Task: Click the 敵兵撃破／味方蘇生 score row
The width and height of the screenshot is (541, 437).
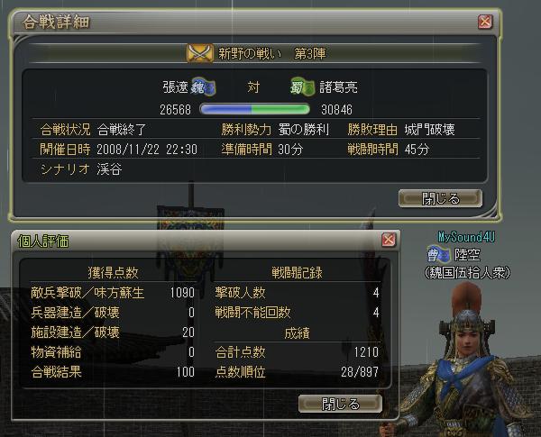Action: coord(113,293)
